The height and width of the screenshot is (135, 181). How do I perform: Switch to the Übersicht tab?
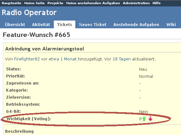click(x=15, y=24)
